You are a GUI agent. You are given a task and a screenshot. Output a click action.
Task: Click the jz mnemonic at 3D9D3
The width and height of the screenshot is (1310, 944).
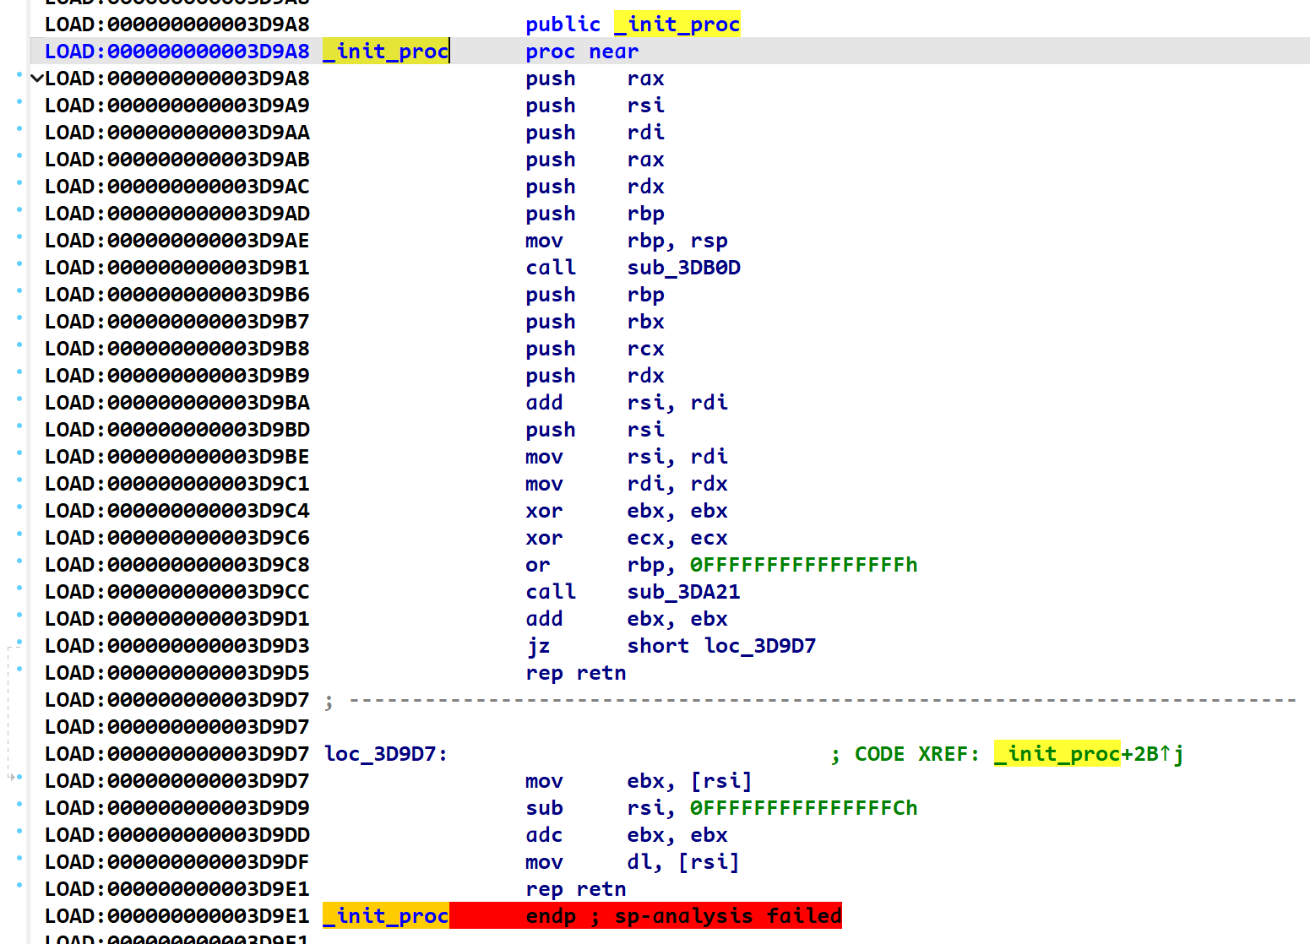coord(538,646)
